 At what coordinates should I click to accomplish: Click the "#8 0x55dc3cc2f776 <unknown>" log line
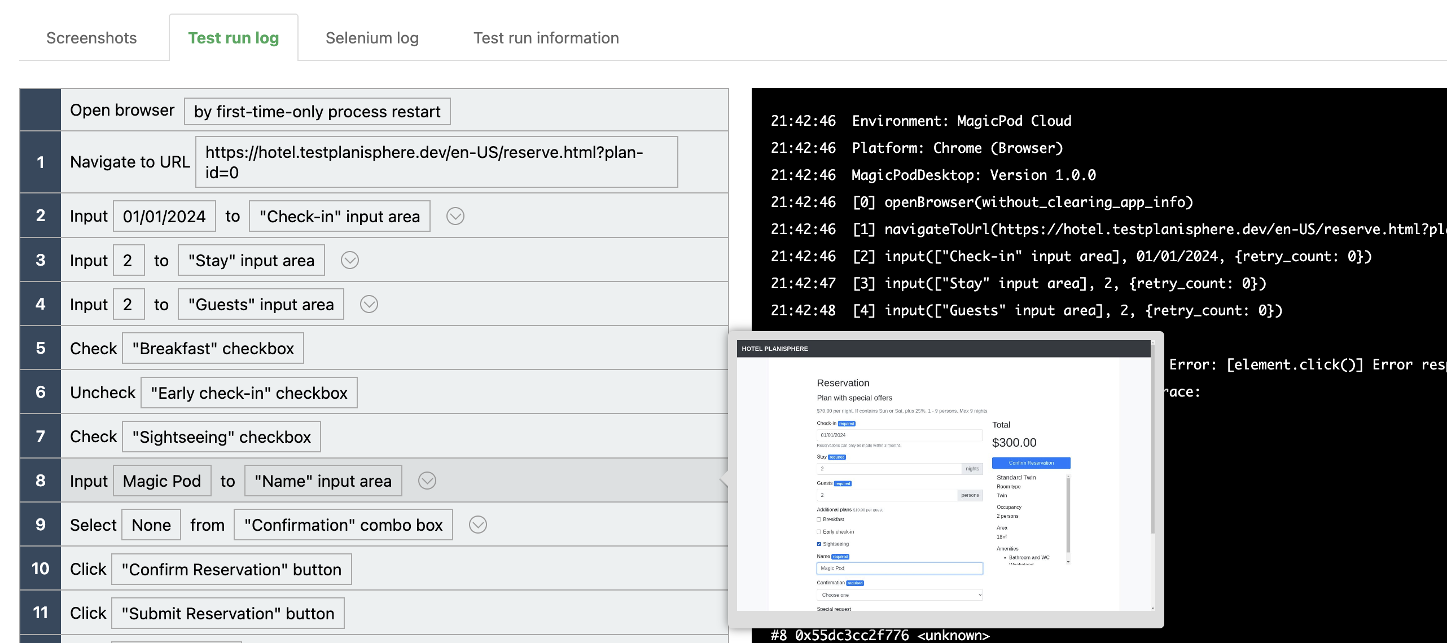880,635
